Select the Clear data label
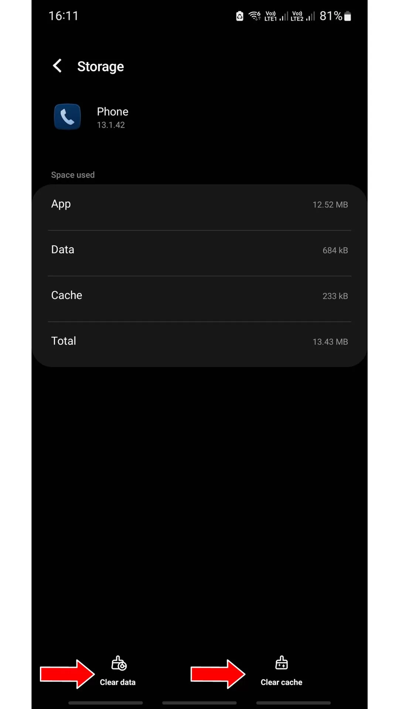The height and width of the screenshot is (709, 399). click(x=117, y=682)
